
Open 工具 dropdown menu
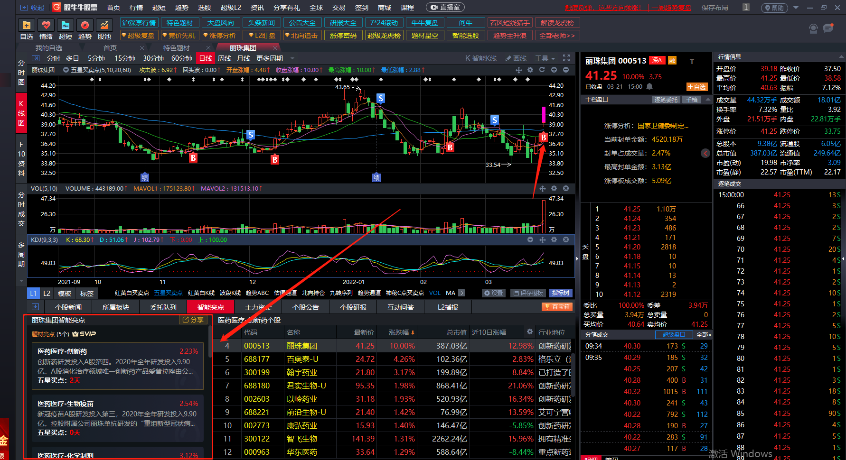pyautogui.click(x=545, y=58)
